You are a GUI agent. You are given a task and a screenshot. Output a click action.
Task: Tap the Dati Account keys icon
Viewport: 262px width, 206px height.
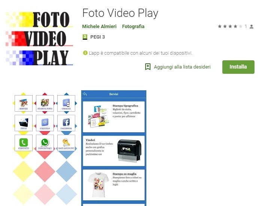[66, 142]
